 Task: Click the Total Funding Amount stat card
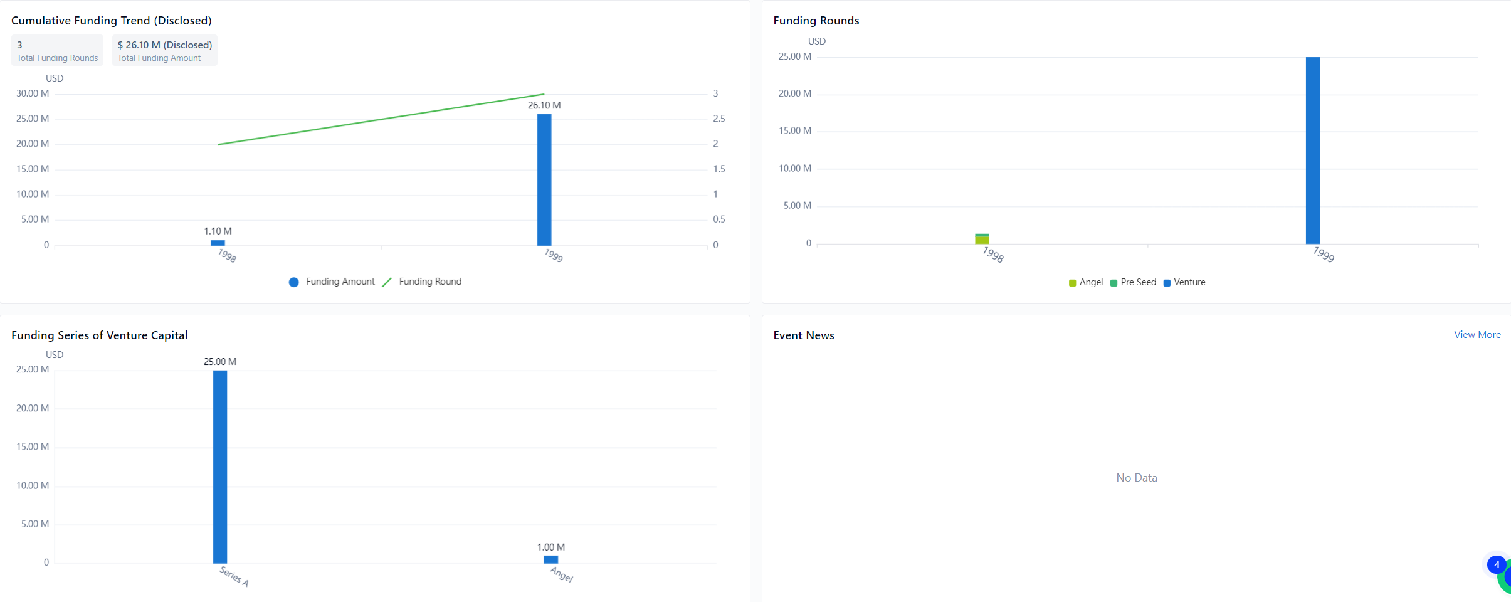pos(164,50)
